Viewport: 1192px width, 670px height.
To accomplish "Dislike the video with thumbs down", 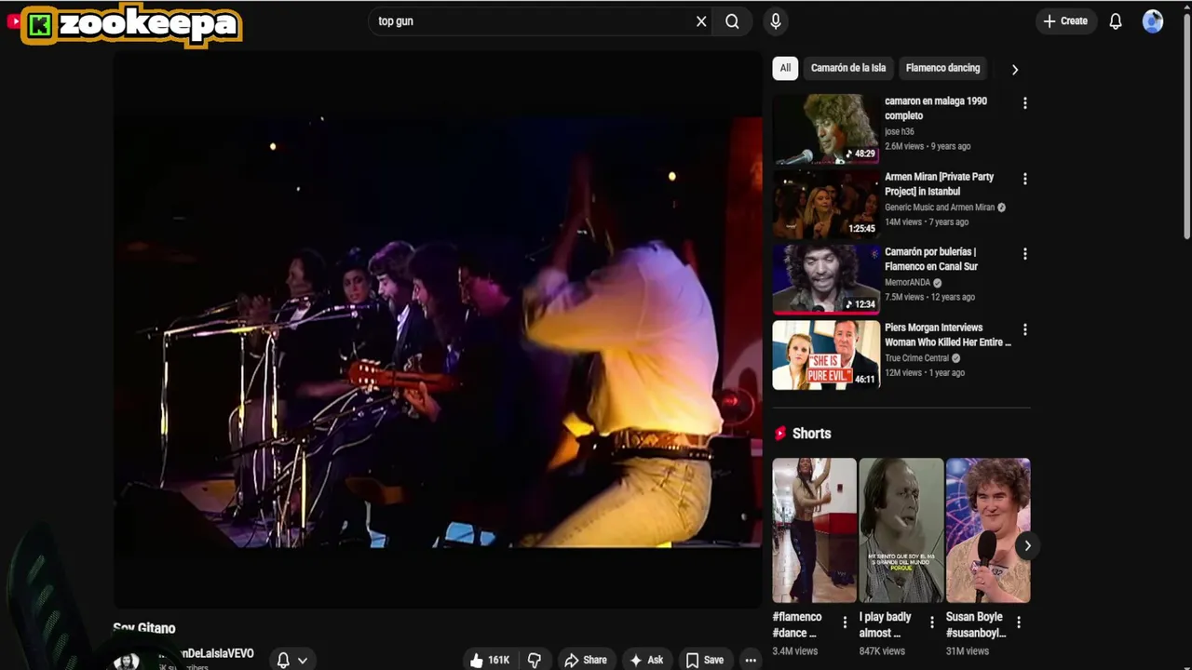I will pyautogui.click(x=535, y=660).
